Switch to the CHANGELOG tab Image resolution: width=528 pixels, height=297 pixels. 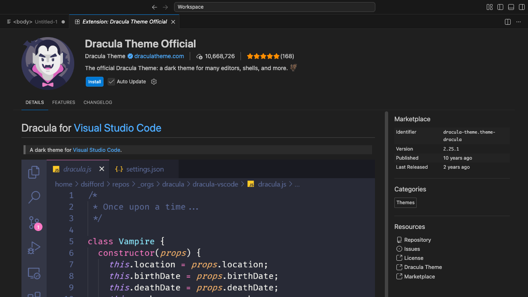(x=98, y=102)
